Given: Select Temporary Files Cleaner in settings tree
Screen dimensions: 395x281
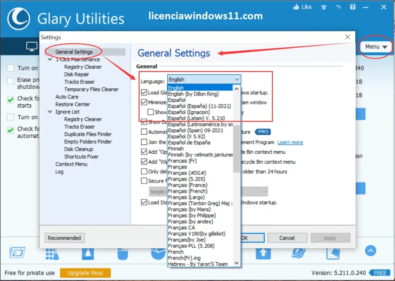Looking at the screenshot, I should pos(91,89).
